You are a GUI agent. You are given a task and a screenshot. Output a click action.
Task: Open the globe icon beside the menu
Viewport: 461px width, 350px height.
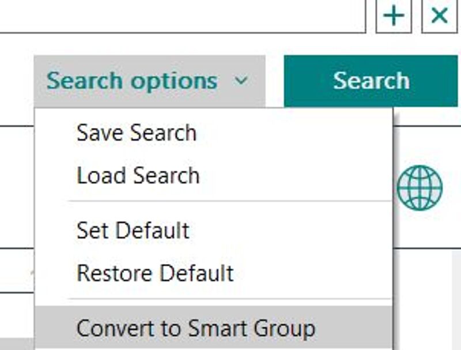pyautogui.click(x=420, y=188)
